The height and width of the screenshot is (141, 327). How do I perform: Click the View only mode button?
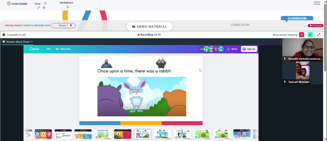point(63,49)
